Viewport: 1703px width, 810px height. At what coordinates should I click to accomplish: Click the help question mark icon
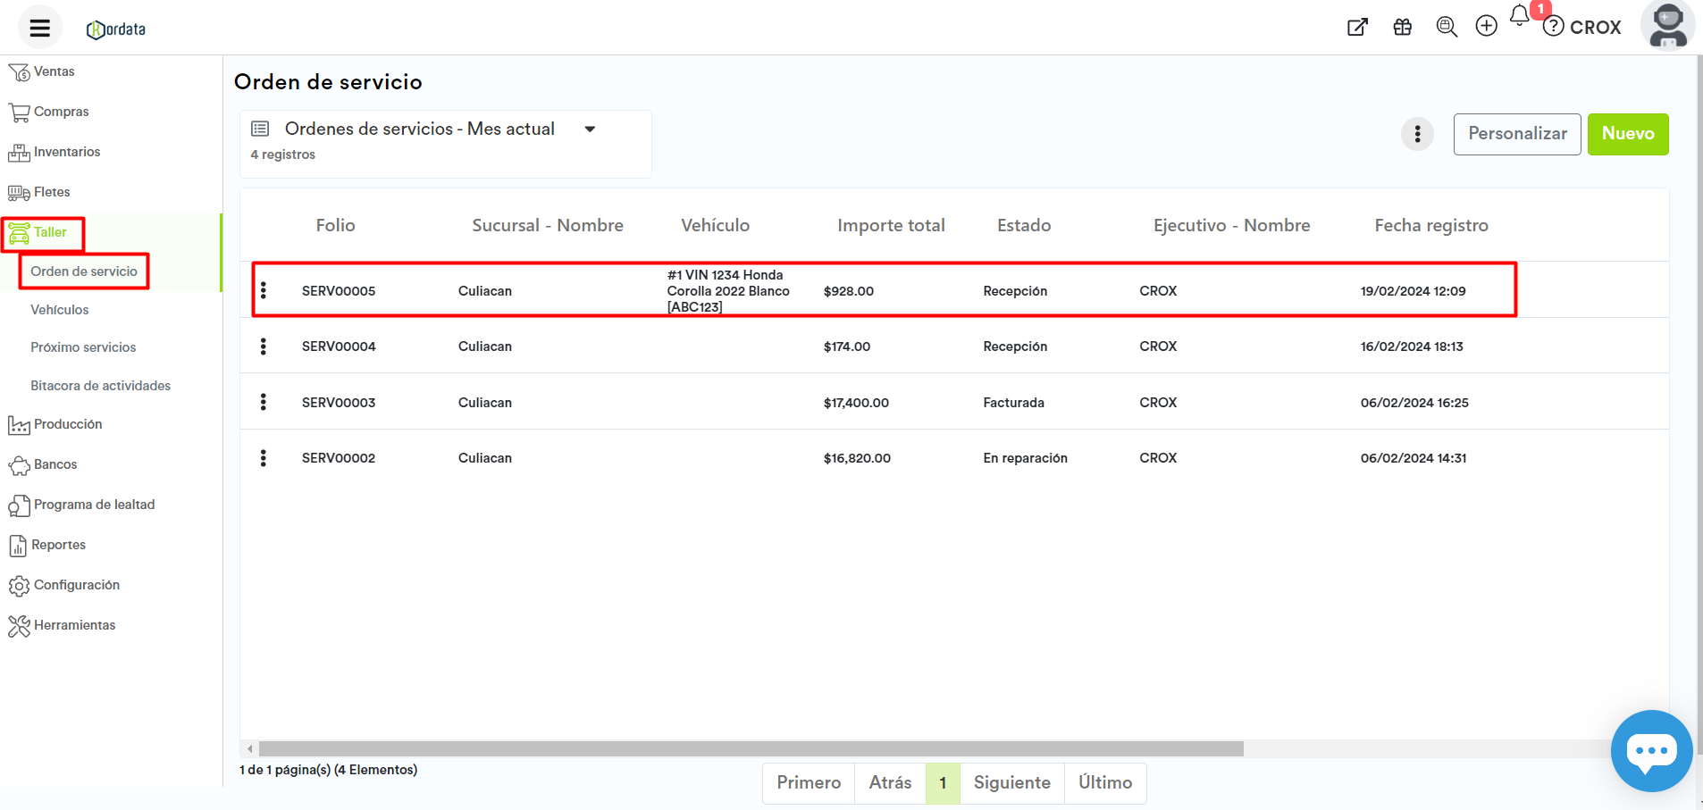[x=1554, y=27]
